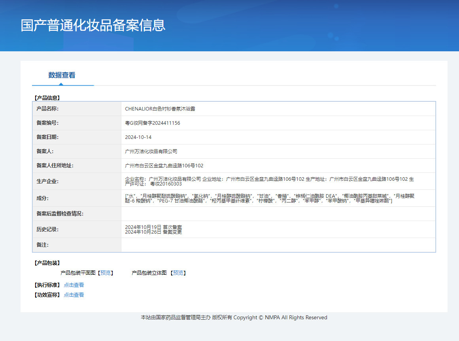
Task: Click the 【执行标准】 label
Action: (47, 285)
